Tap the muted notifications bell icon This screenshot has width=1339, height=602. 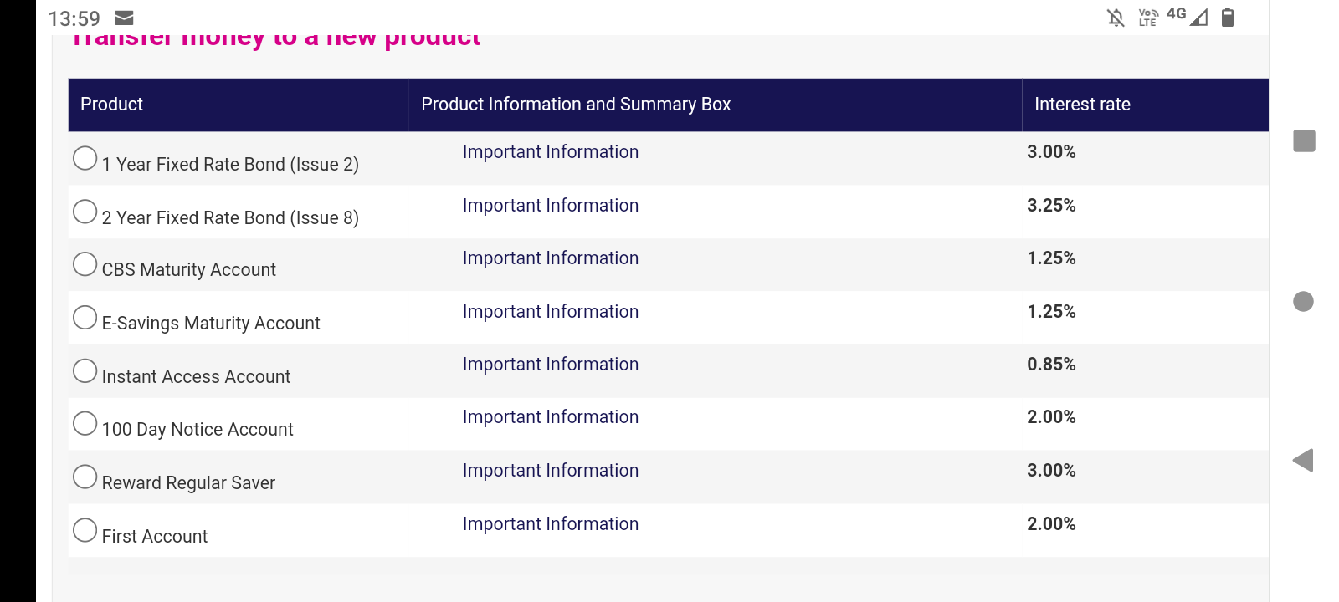click(x=1116, y=18)
